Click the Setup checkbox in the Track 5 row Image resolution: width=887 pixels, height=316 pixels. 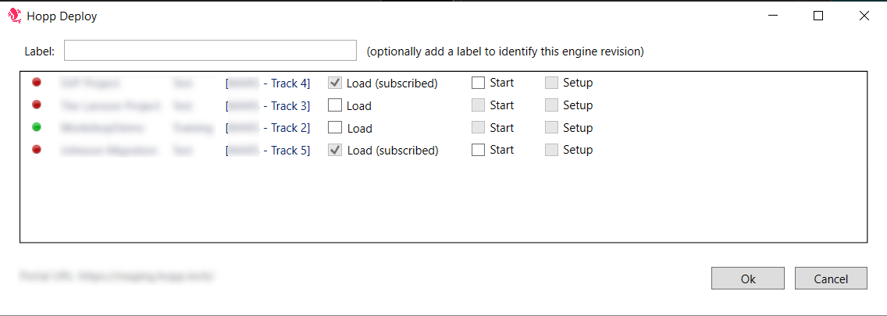[x=551, y=150]
